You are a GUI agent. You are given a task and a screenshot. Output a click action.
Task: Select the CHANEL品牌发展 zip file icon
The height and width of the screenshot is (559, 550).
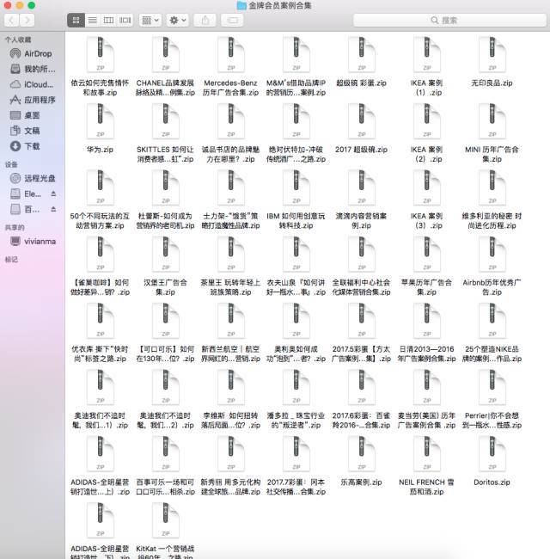tap(166, 54)
